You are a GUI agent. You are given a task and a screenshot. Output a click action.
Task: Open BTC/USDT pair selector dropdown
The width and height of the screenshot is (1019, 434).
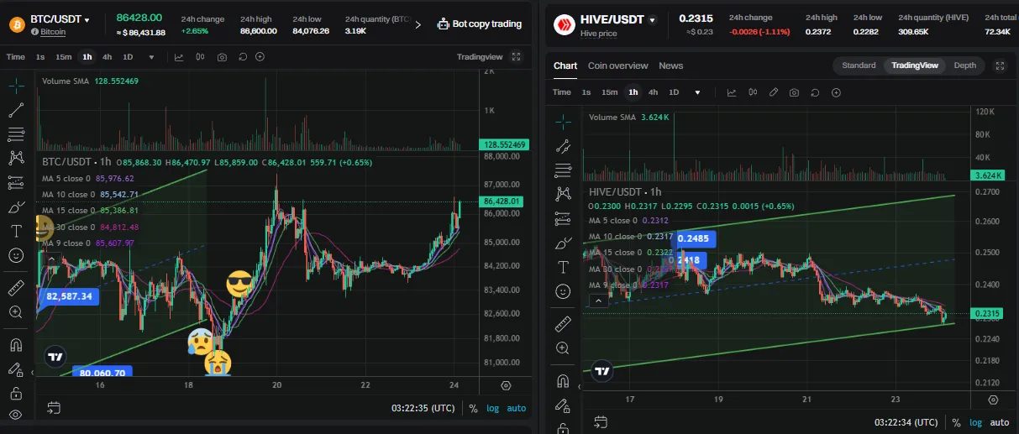[x=86, y=19]
